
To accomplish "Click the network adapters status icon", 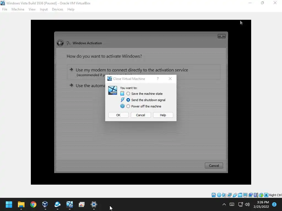I will click(x=229, y=195).
